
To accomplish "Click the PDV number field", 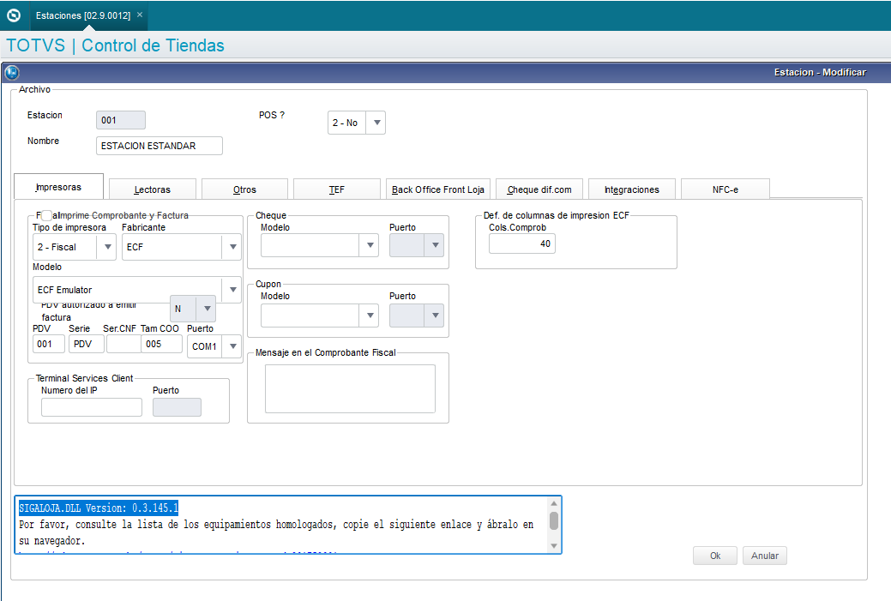I will point(49,344).
